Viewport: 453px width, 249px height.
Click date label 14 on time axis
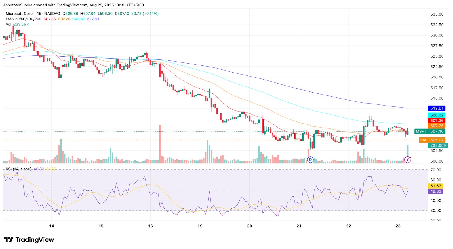tap(52, 226)
